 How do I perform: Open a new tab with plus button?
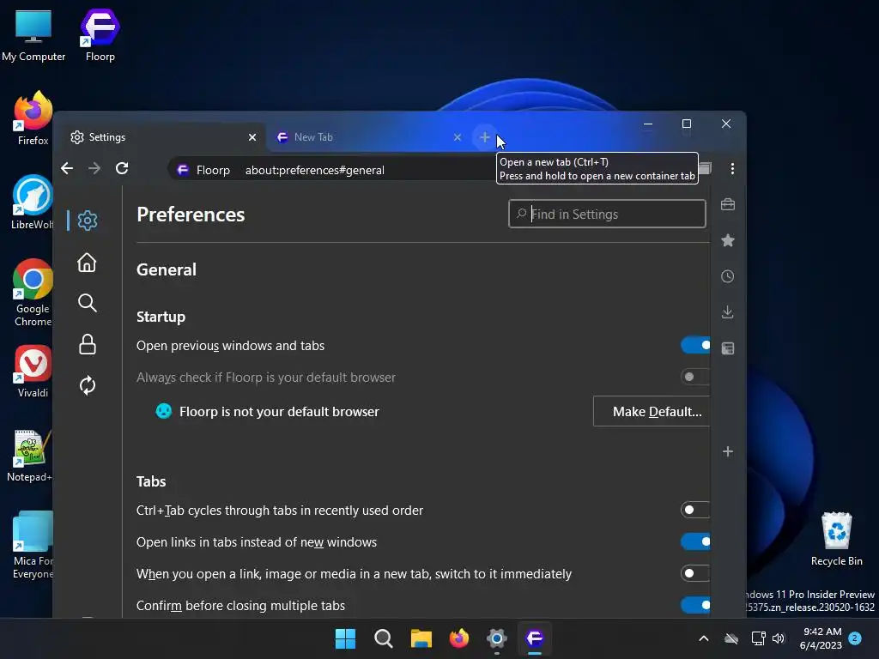point(484,137)
